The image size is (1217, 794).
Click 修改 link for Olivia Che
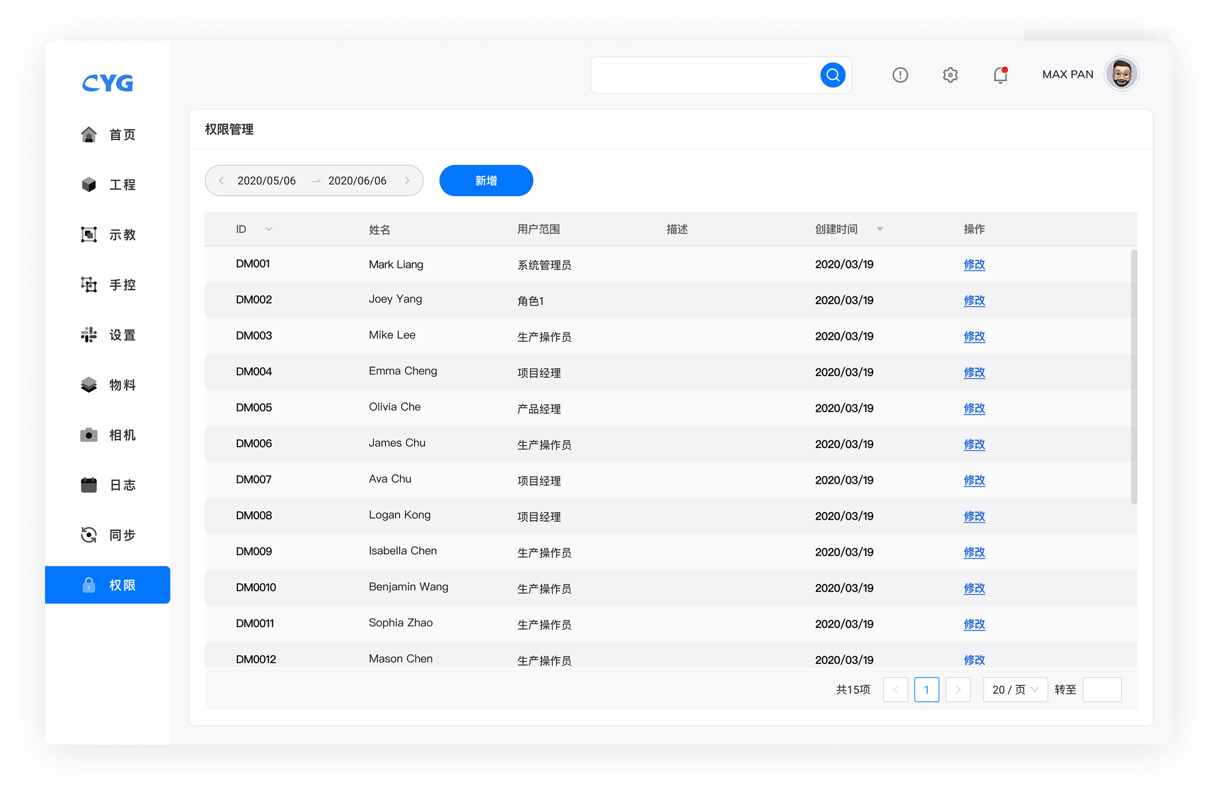(974, 408)
